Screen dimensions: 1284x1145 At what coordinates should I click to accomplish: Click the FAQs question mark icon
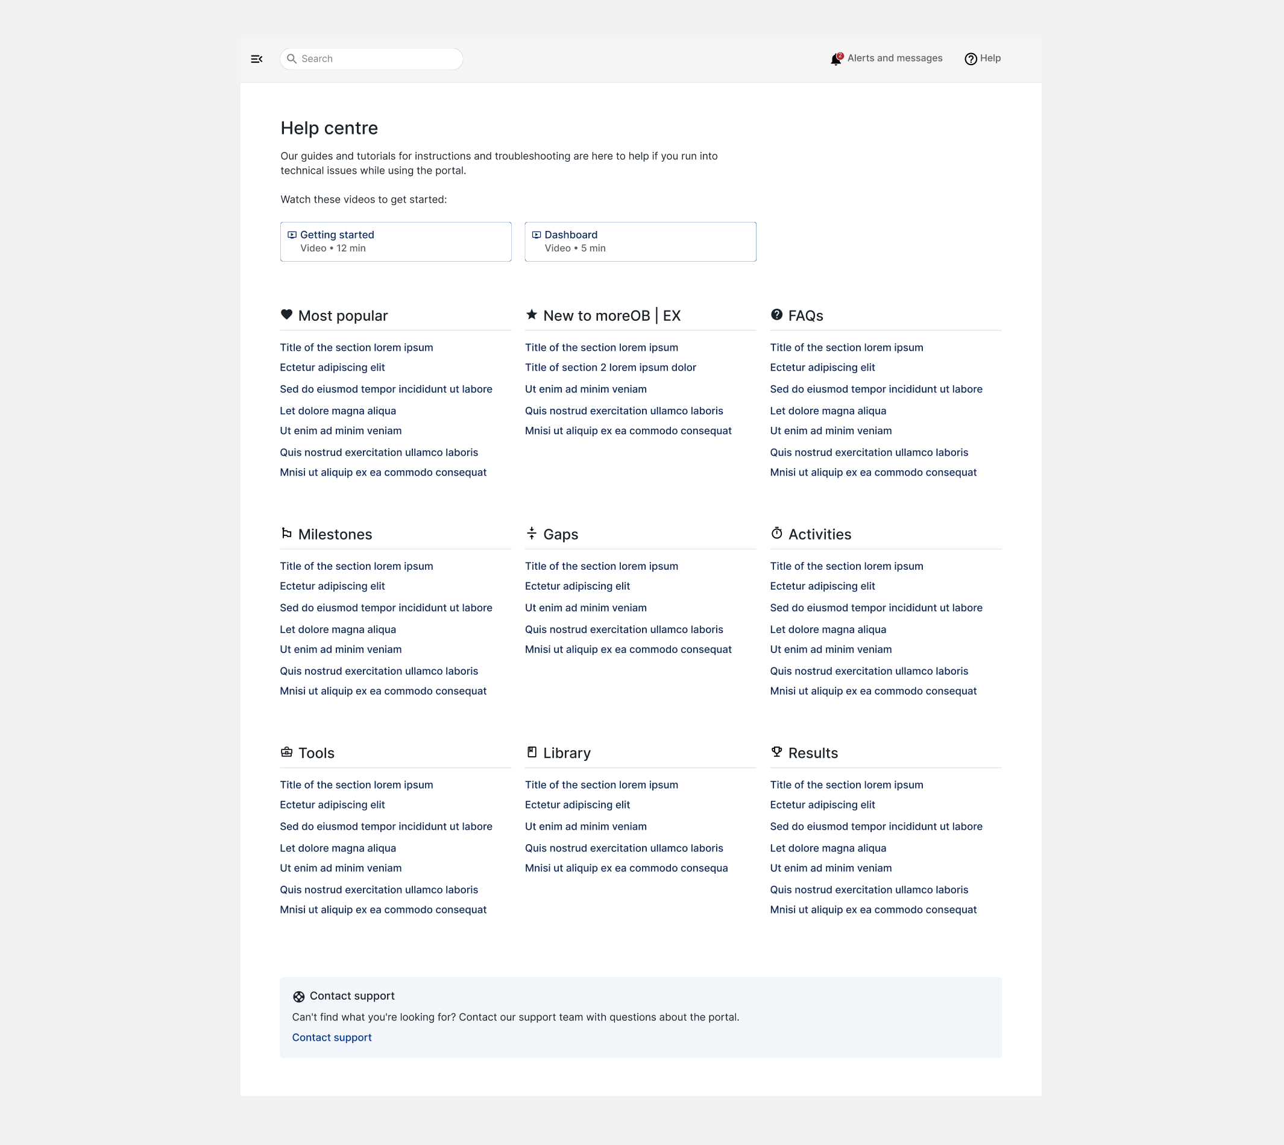[777, 315]
